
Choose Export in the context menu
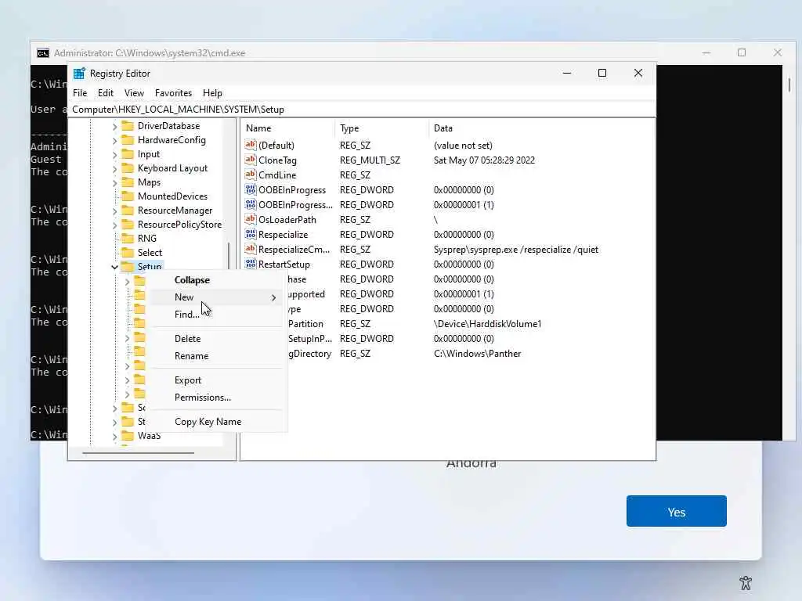click(x=218, y=380)
